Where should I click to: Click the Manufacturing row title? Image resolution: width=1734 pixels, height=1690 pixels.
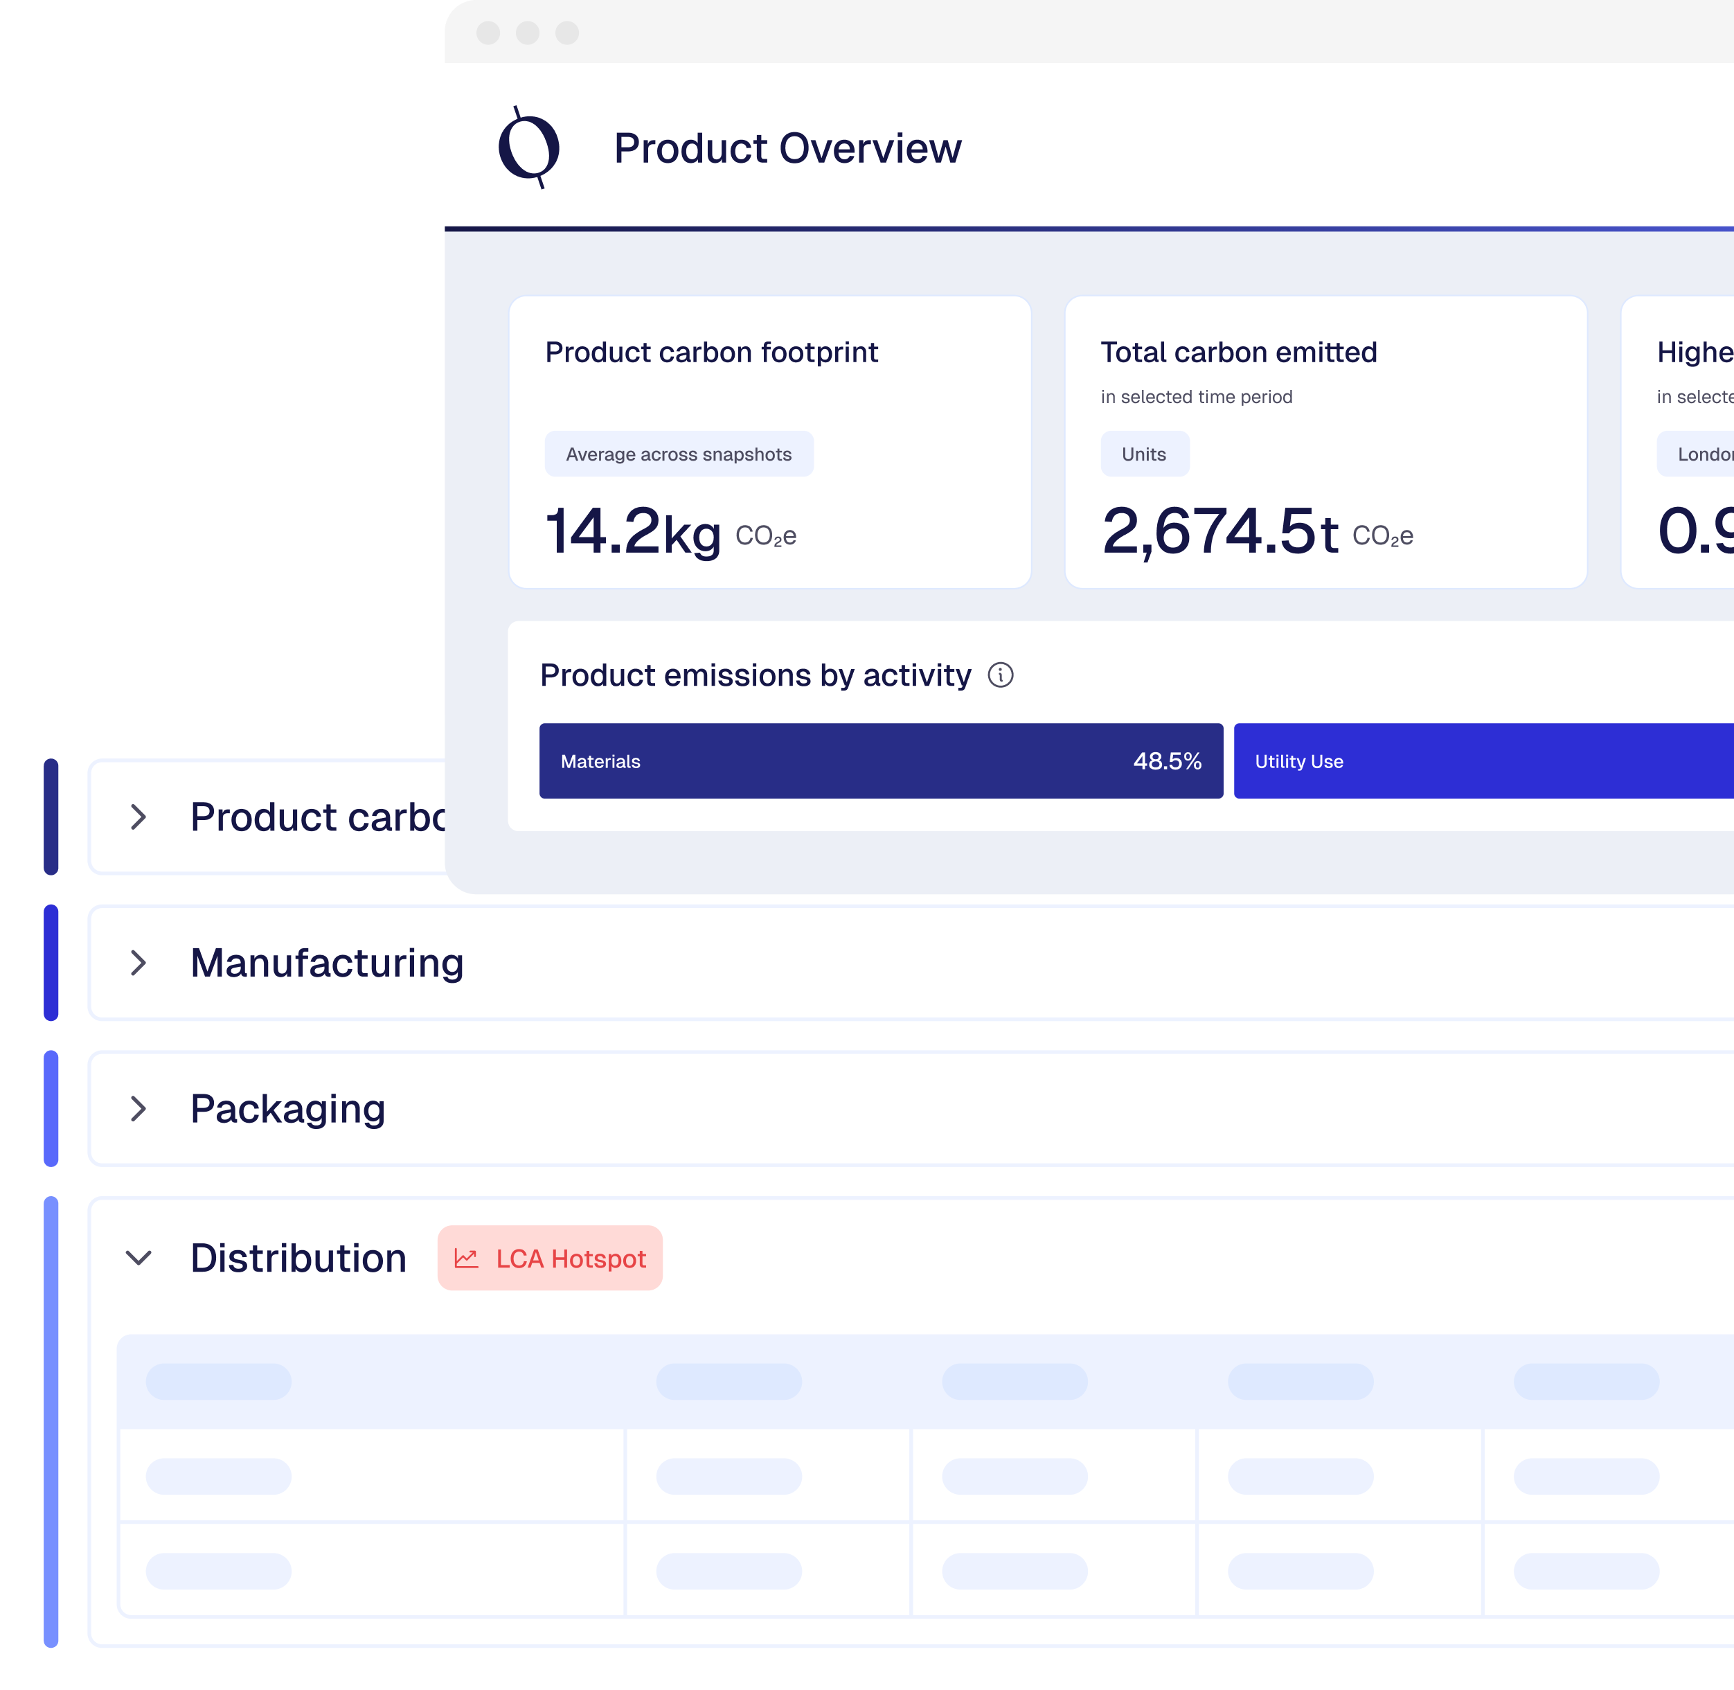click(327, 963)
